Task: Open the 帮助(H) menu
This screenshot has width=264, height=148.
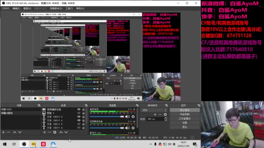Action: (x=80, y=9)
